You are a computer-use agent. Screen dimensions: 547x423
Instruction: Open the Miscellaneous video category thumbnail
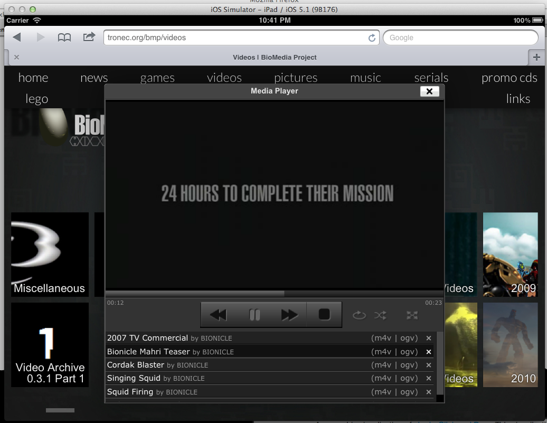pyautogui.click(x=49, y=254)
